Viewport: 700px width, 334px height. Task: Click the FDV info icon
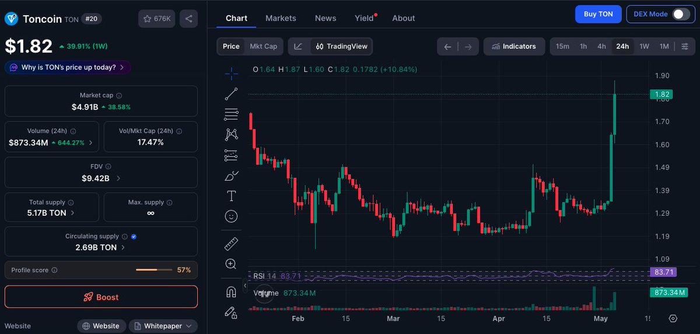[108, 166]
